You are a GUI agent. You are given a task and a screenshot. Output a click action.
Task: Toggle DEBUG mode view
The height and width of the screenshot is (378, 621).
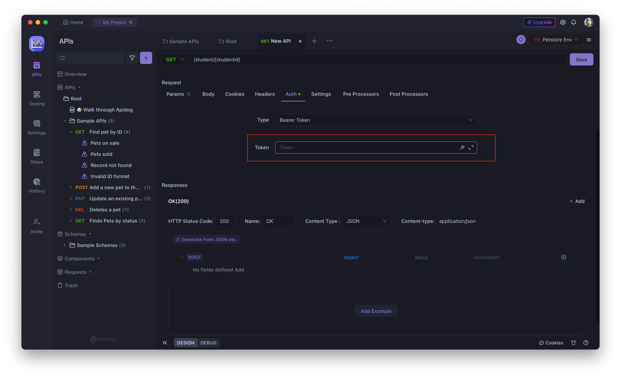[208, 343]
